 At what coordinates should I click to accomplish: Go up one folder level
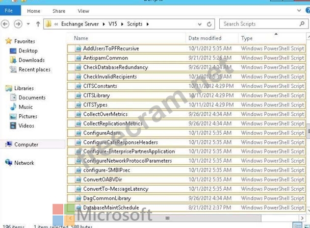[x=38, y=24]
